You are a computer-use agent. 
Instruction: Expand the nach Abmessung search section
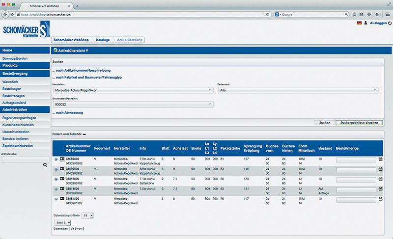(x=68, y=113)
